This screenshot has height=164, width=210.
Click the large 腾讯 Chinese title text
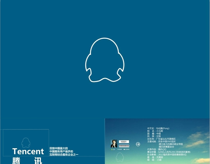[27, 161]
